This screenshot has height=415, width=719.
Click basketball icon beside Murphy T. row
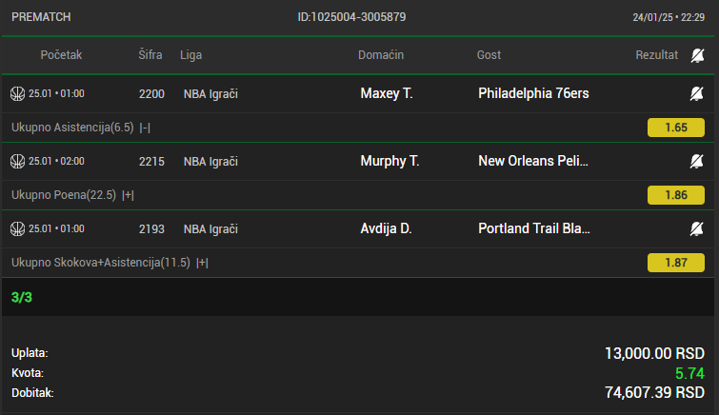[17, 162]
